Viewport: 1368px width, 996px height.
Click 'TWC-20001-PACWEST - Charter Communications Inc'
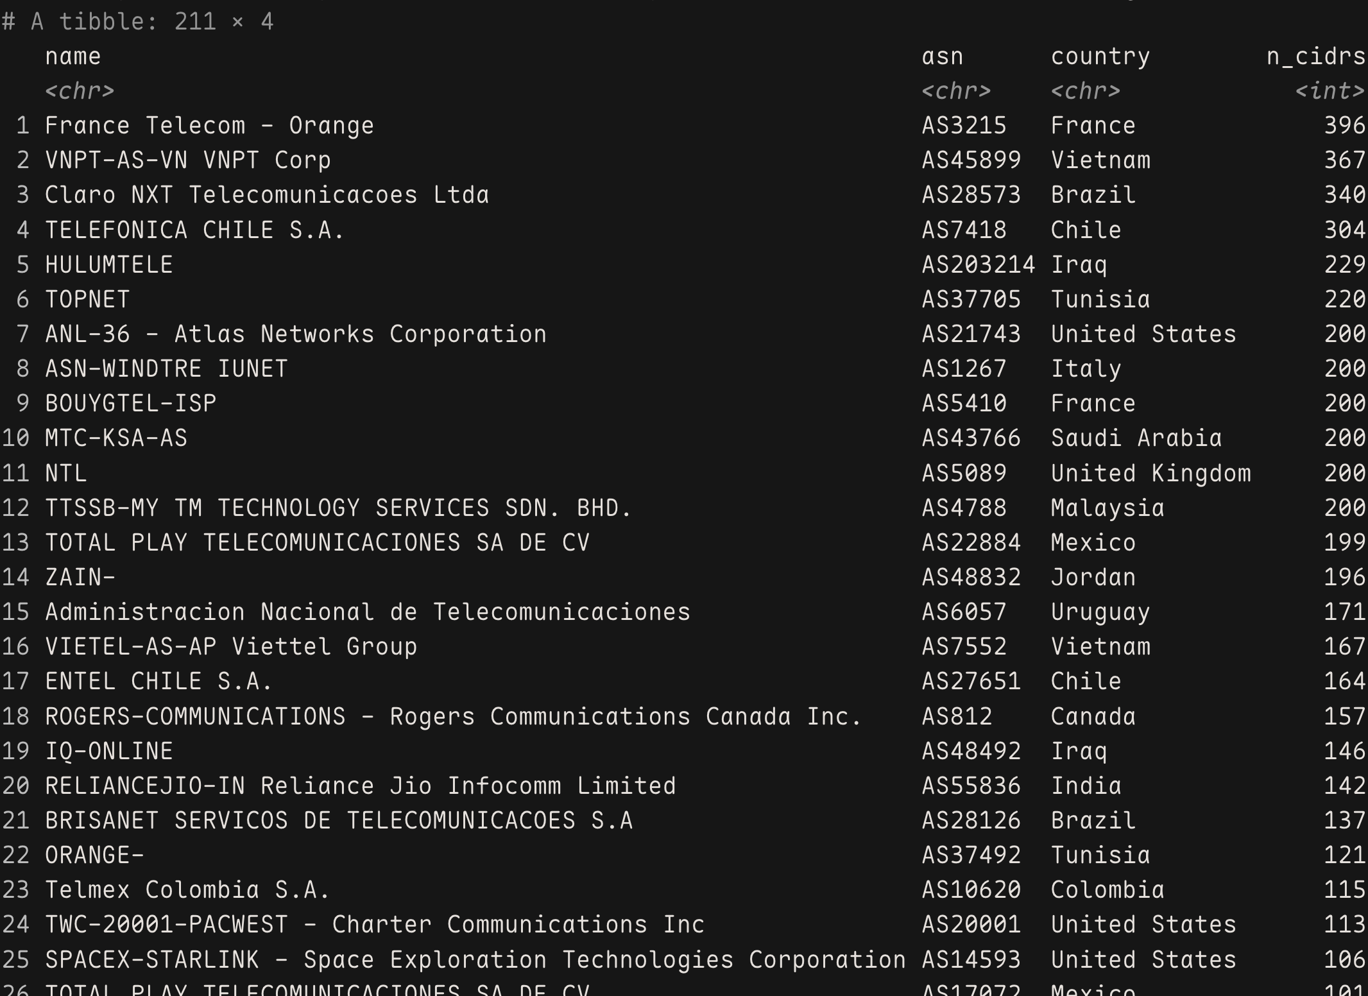pos(375,924)
